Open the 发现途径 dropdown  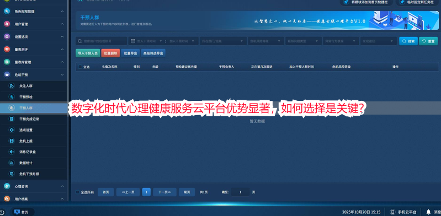pyautogui.click(x=379, y=41)
